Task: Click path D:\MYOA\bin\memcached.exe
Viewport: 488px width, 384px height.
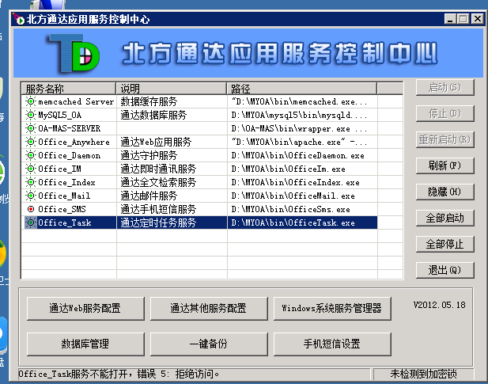Action: point(299,101)
